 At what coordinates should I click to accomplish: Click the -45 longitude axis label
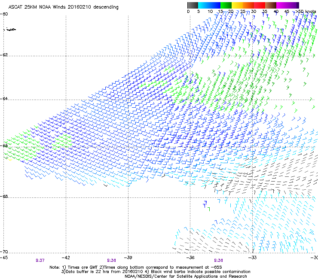pyautogui.click(x=4, y=258)
